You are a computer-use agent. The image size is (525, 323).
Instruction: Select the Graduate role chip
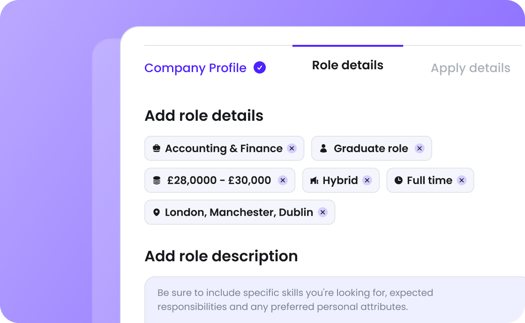371,148
